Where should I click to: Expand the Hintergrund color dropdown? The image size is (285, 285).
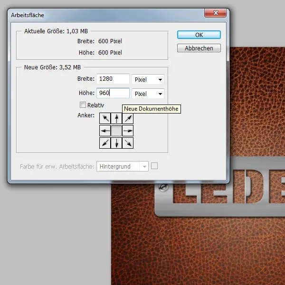[x=123, y=167]
